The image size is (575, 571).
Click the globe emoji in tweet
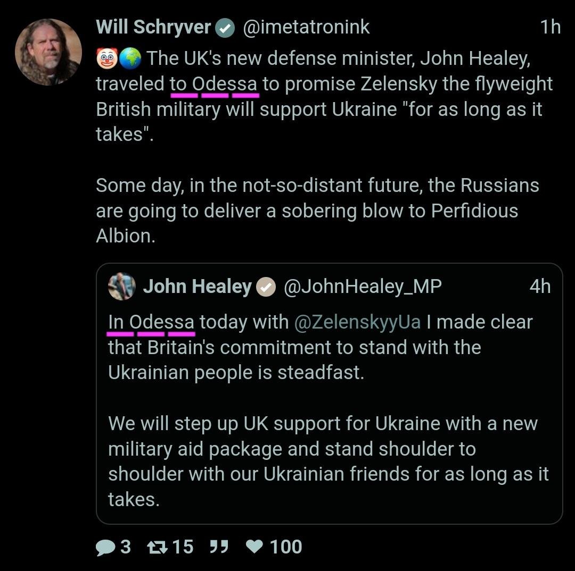pos(129,58)
